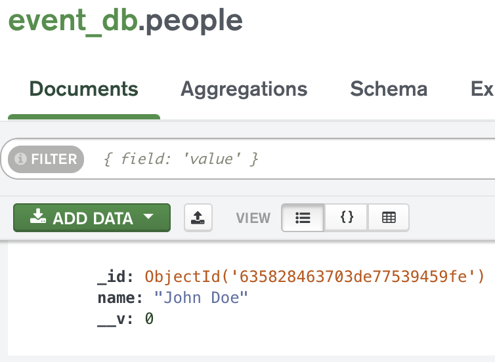The image size is (495, 362).
Task: Focus the filter query input field
Action: coord(295,159)
